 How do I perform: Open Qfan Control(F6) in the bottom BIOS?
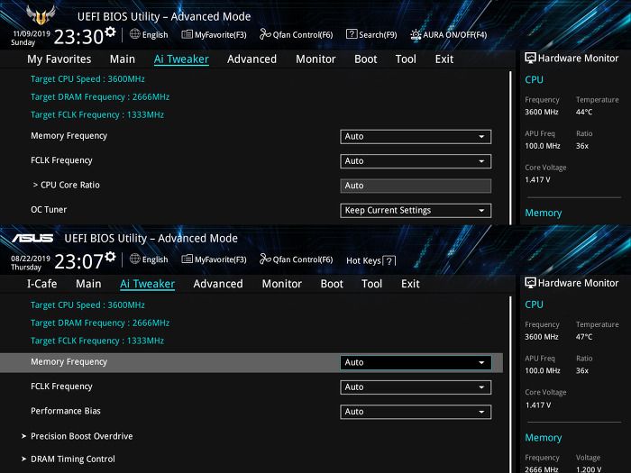tap(297, 259)
